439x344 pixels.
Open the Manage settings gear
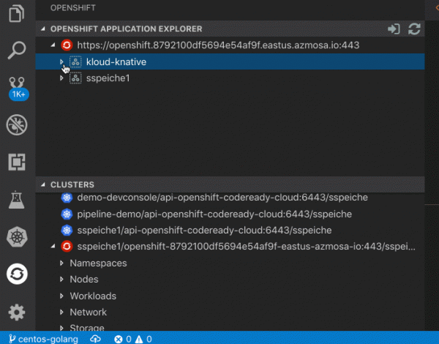(16, 313)
